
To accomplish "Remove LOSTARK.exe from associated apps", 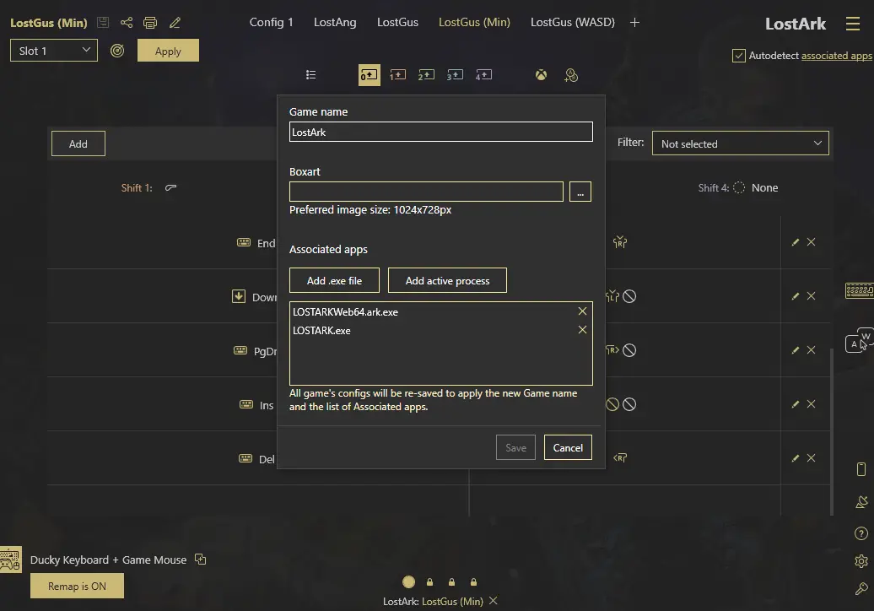I will (582, 329).
